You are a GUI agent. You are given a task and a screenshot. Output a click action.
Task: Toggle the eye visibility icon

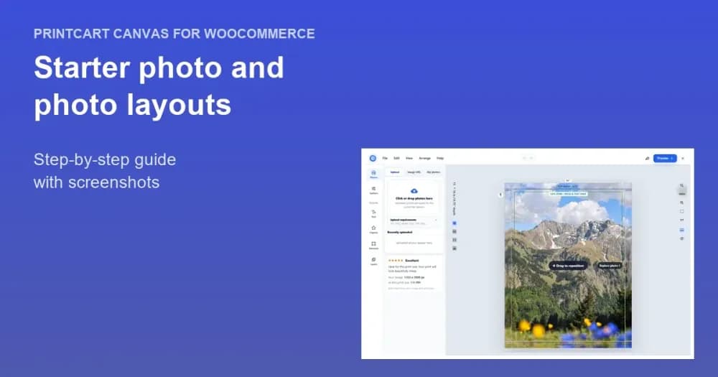[x=682, y=238]
